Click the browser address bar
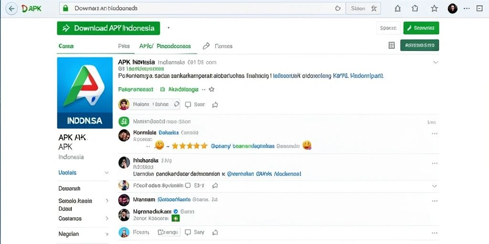This screenshot has height=244, width=489. (x=202, y=9)
